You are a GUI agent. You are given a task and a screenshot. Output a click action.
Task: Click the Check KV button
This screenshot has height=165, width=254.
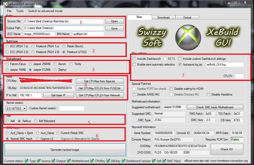coord(227,149)
